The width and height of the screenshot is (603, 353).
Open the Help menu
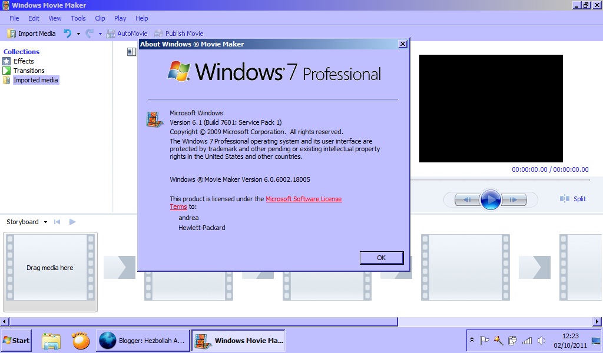coord(141,18)
